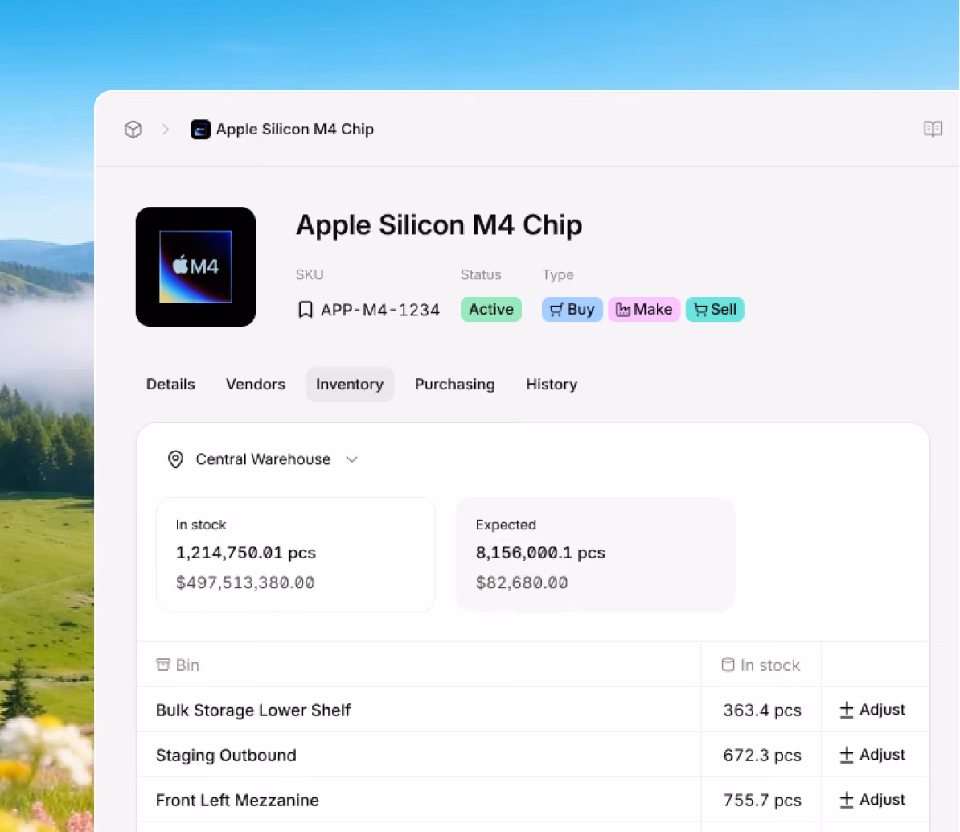This screenshot has height=832, width=960.
Task: Adjust stock for Staging Outbound
Action: (x=872, y=755)
